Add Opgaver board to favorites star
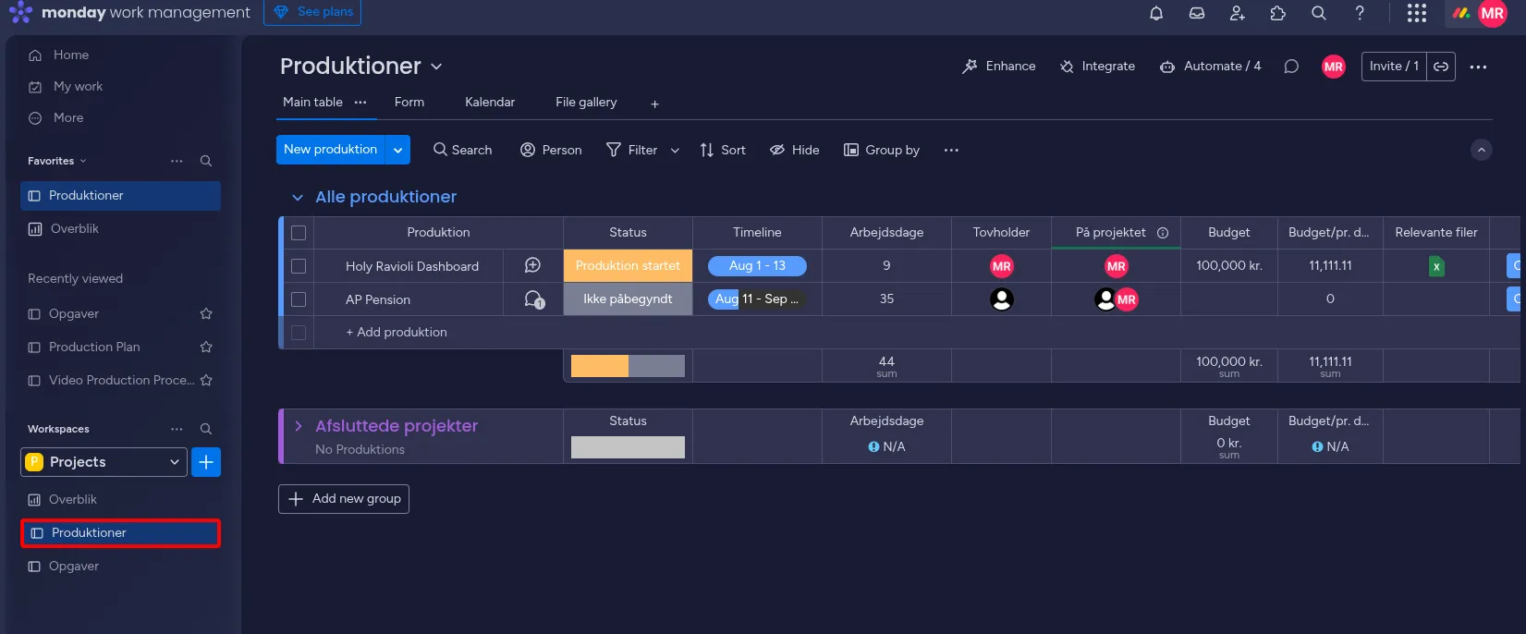 click(x=206, y=314)
